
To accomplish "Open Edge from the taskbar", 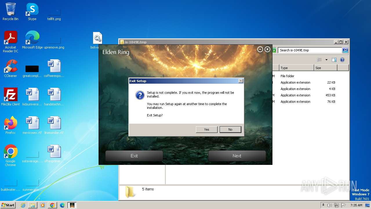I will (62, 205).
